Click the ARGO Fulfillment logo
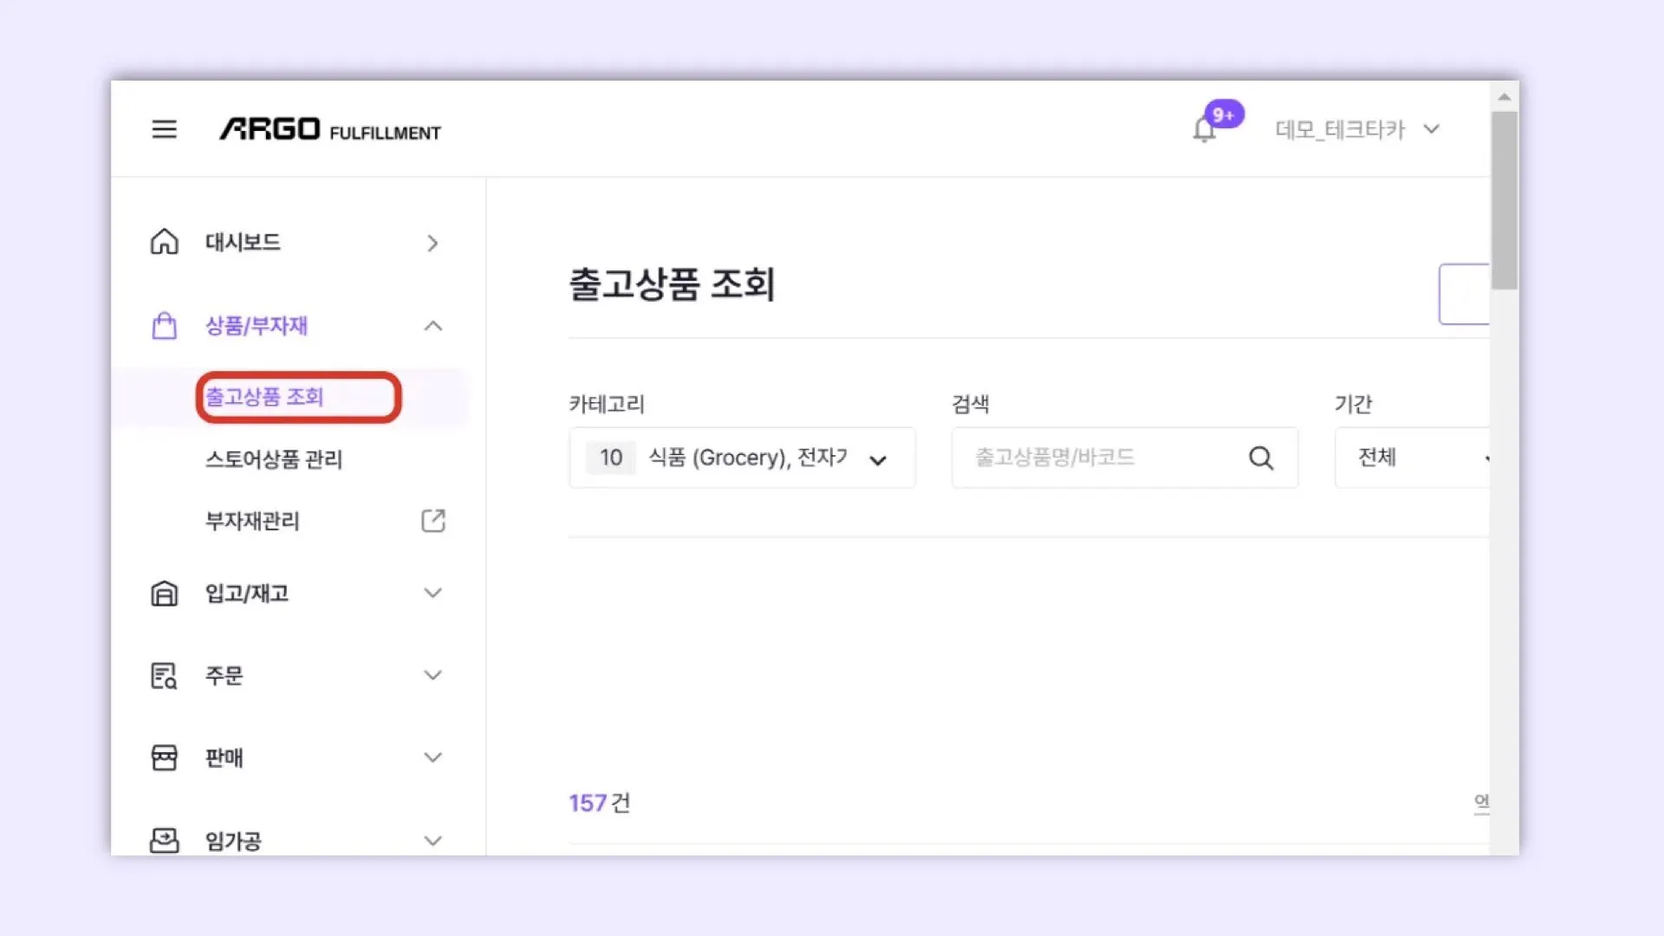Image resolution: width=1664 pixels, height=936 pixels. pos(329,130)
